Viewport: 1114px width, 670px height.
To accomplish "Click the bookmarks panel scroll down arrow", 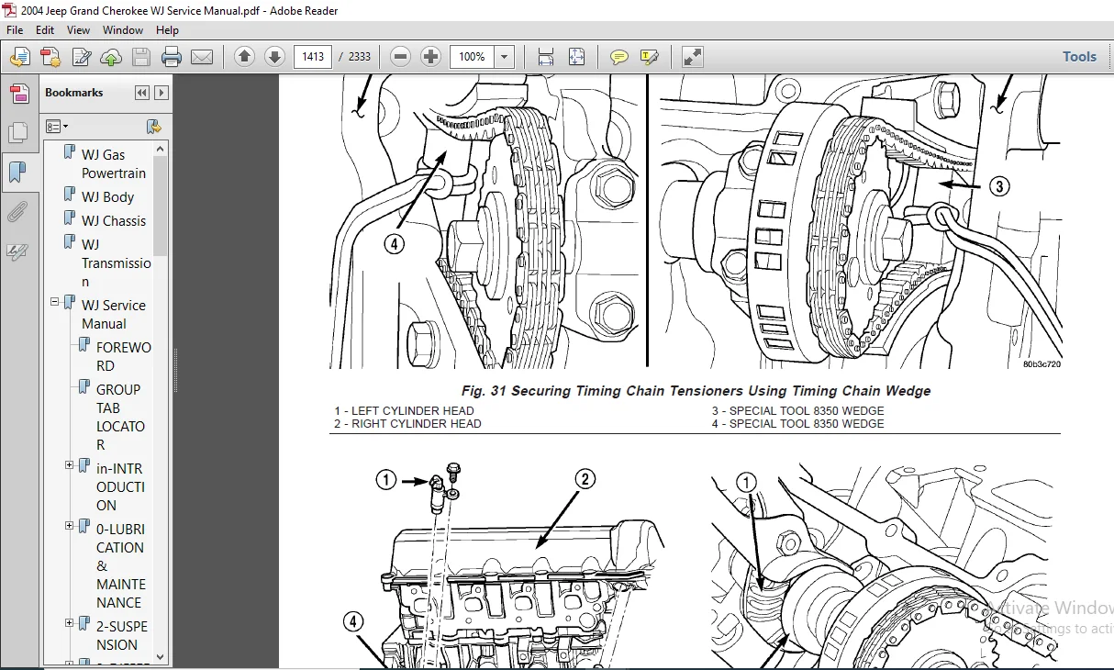I will coord(161,656).
